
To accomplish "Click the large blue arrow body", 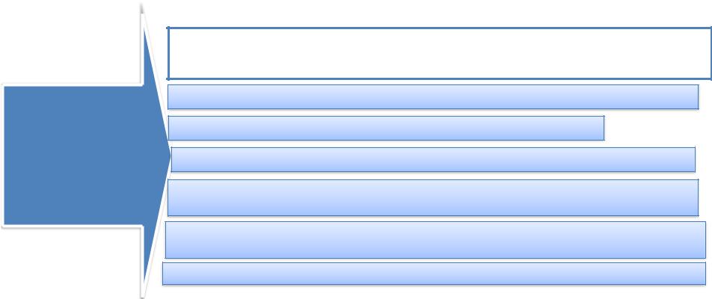I will 73,155.
